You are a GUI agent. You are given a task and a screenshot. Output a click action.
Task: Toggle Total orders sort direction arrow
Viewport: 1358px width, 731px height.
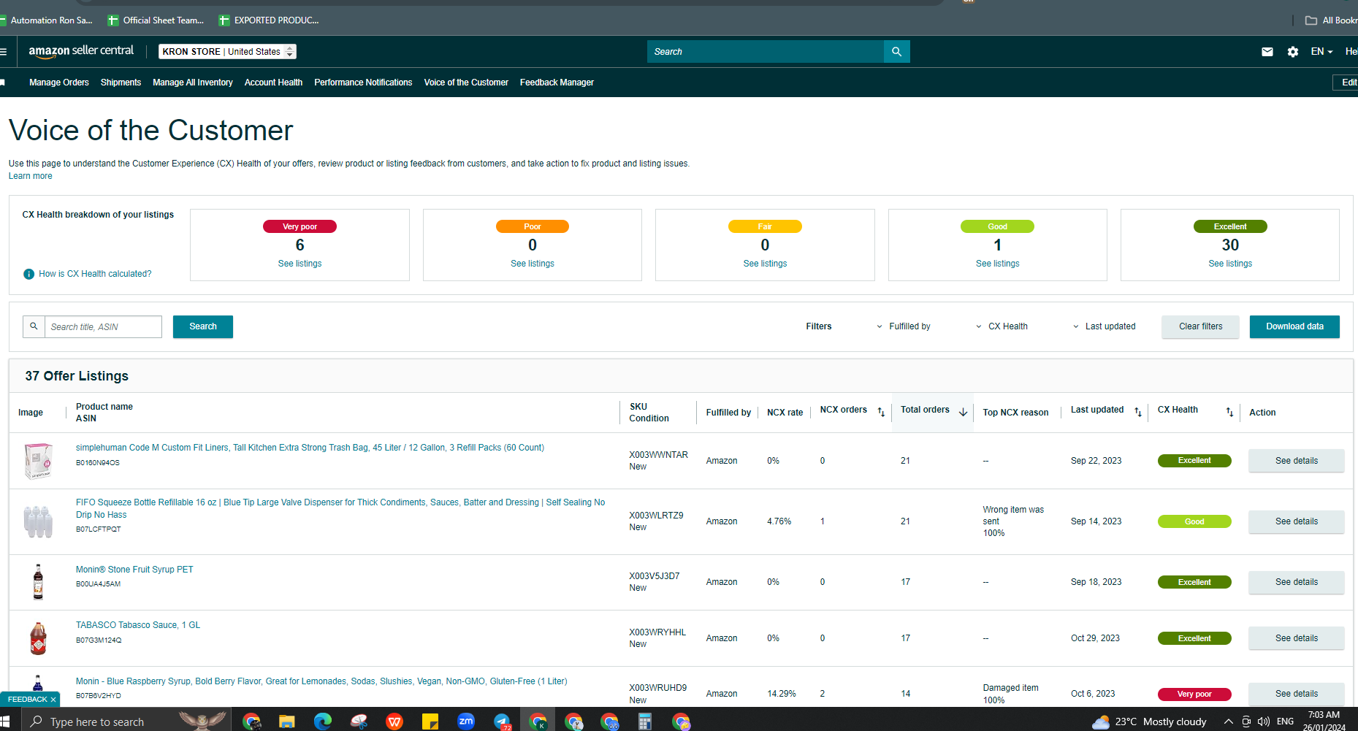pyautogui.click(x=963, y=413)
